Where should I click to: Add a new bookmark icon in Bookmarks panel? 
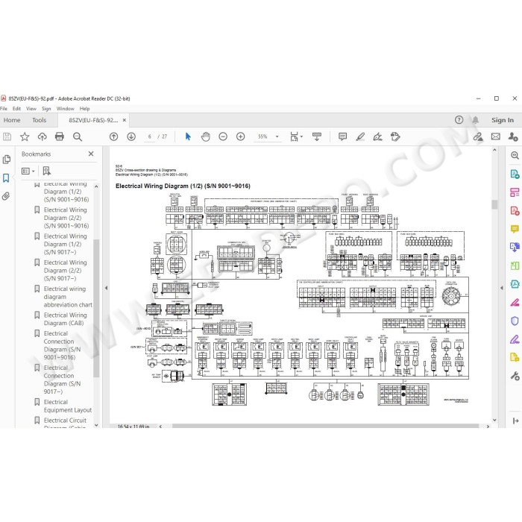46,171
